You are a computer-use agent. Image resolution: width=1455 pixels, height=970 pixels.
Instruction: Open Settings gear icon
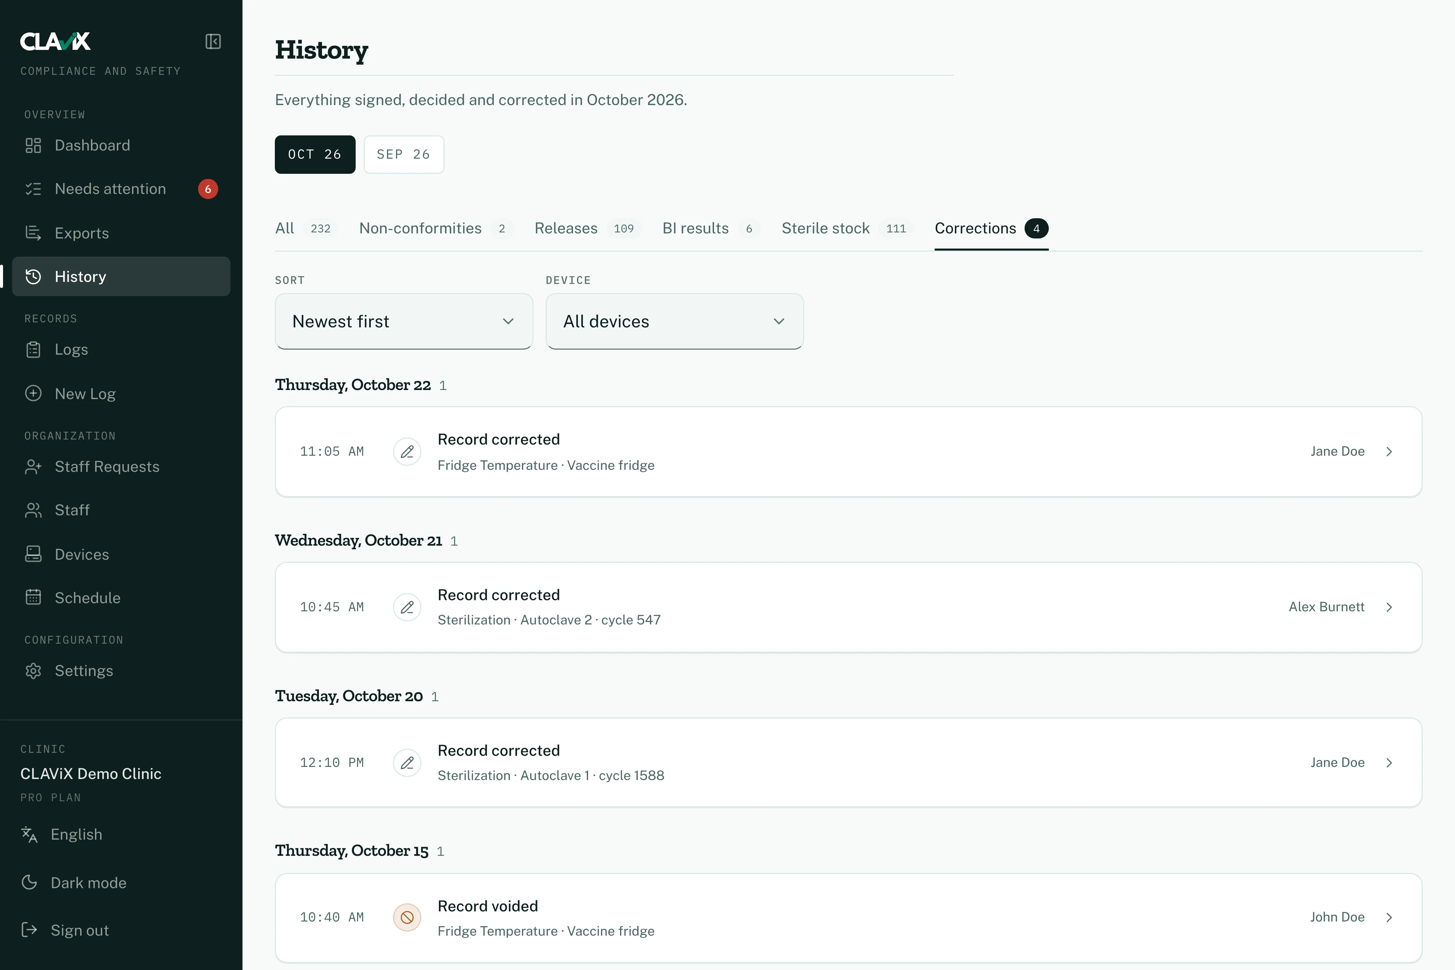[x=33, y=671]
